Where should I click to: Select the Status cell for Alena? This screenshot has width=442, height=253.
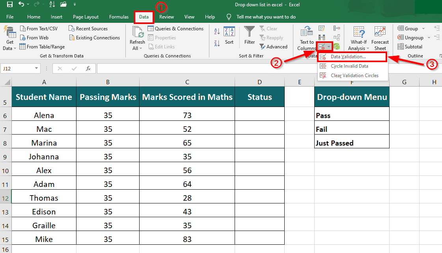click(x=259, y=115)
